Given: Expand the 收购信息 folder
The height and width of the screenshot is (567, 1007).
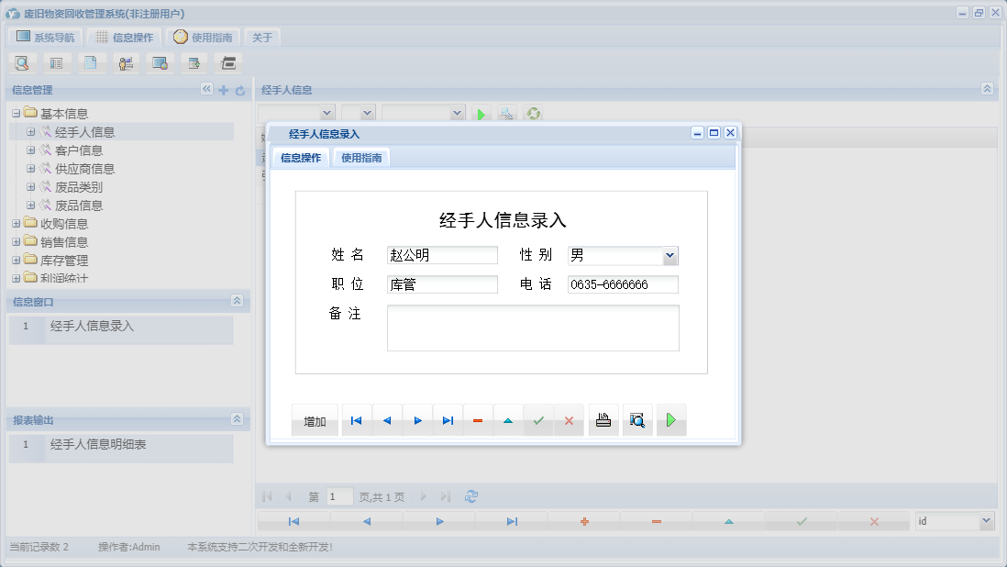Looking at the screenshot, I should (x=15, y=223).
